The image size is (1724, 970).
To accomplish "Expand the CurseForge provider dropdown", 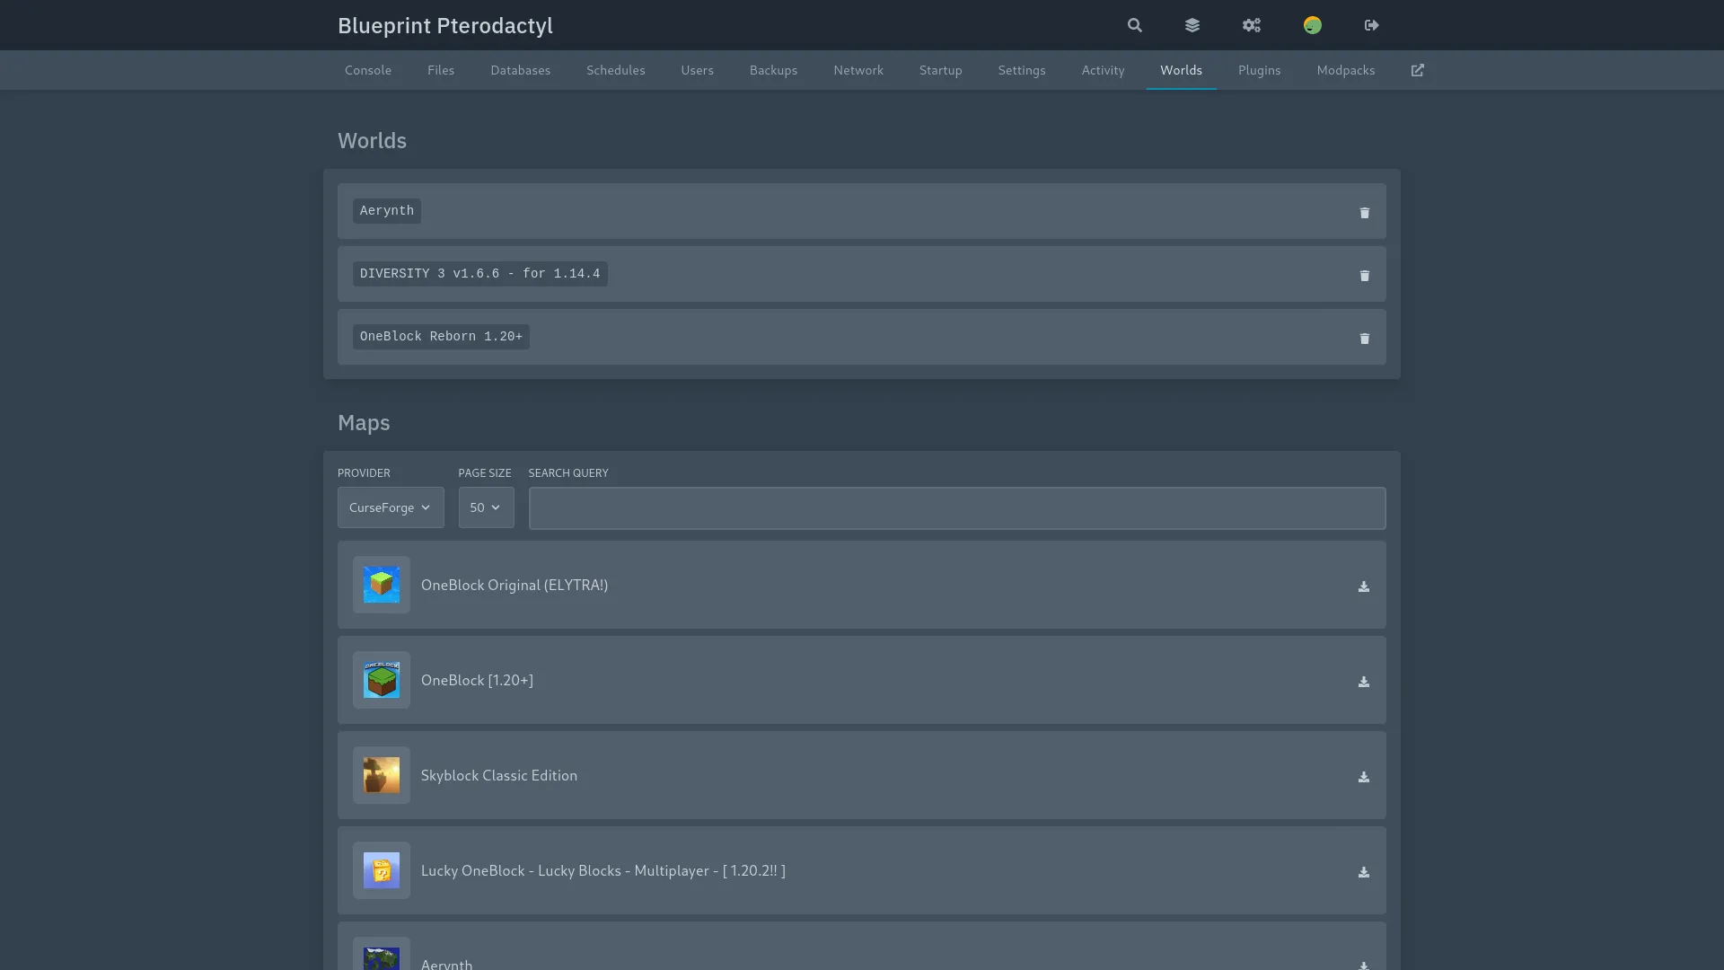I will coord(391,507).
